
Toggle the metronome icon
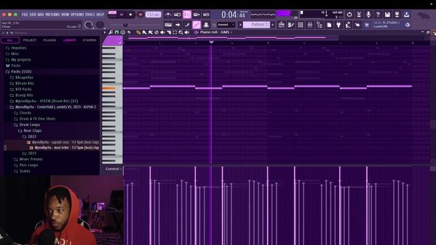[x=168, y=14]
